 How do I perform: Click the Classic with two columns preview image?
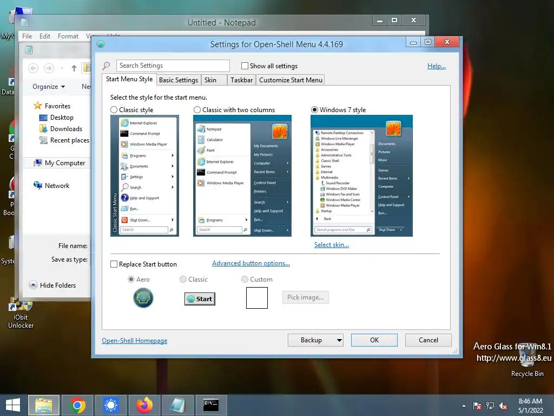(x=242, y=176)
